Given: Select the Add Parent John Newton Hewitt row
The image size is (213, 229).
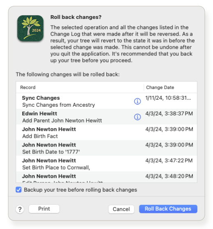Looking at the screenshot, I should [x=106, y=117].
